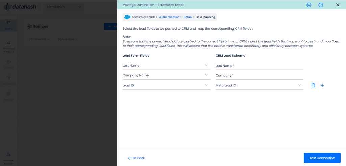Open the Meta Lead ID CRM schema dropdown
This screenshot has width=346, height=166.
[259, 85]
